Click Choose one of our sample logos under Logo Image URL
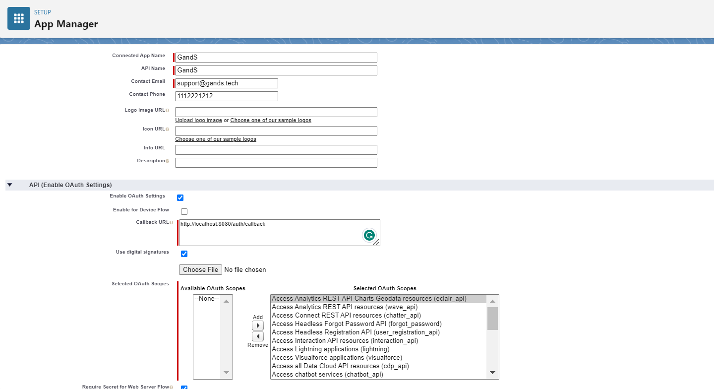Image resolution: width=714 pixels, height=389 pixels. tap(271, 121)
